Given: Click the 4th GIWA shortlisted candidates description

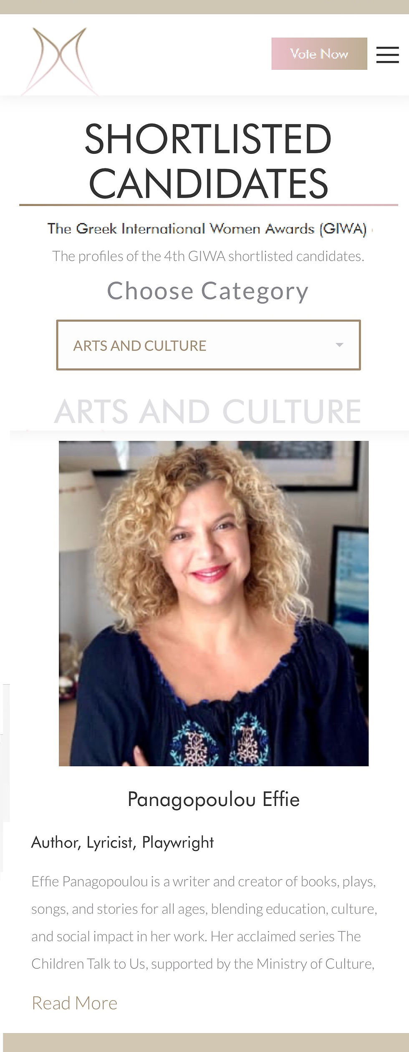Looking at the screenshot, I should pyautogui.click(x=208, y=256).
